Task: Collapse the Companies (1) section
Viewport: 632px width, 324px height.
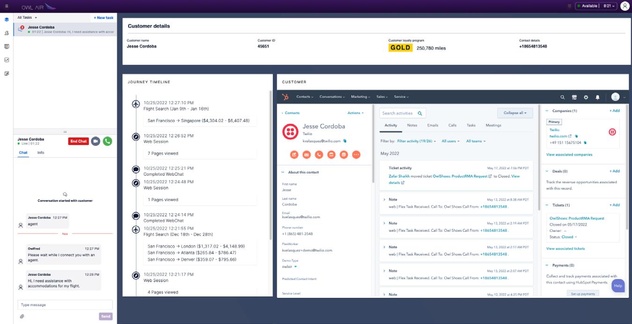Action: tap(547, 111)
